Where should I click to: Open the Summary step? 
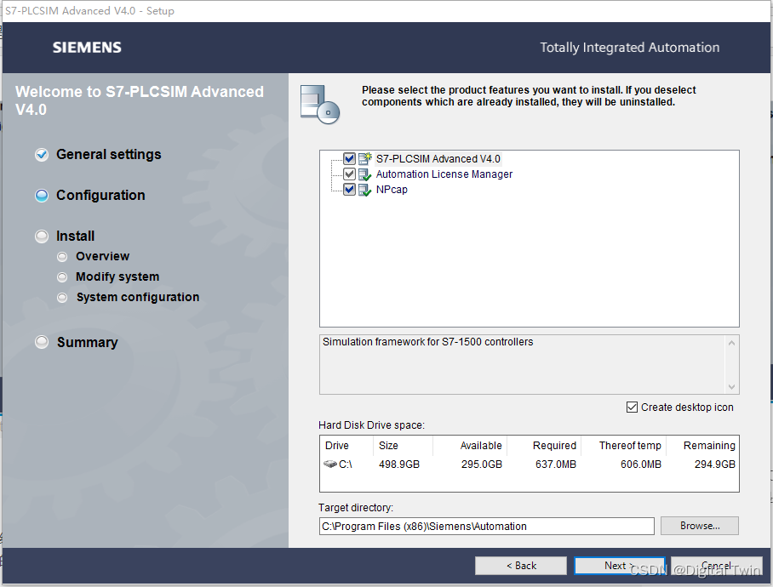[x=87, y=342]
